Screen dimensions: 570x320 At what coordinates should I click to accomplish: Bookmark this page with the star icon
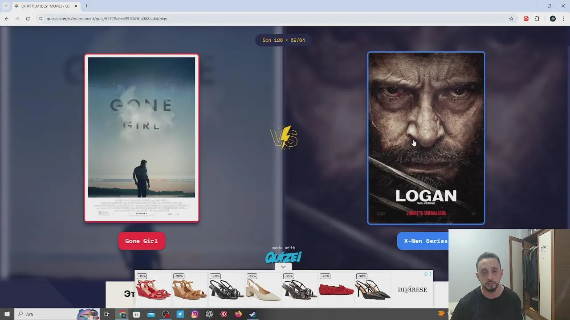[x=511, y=19]
